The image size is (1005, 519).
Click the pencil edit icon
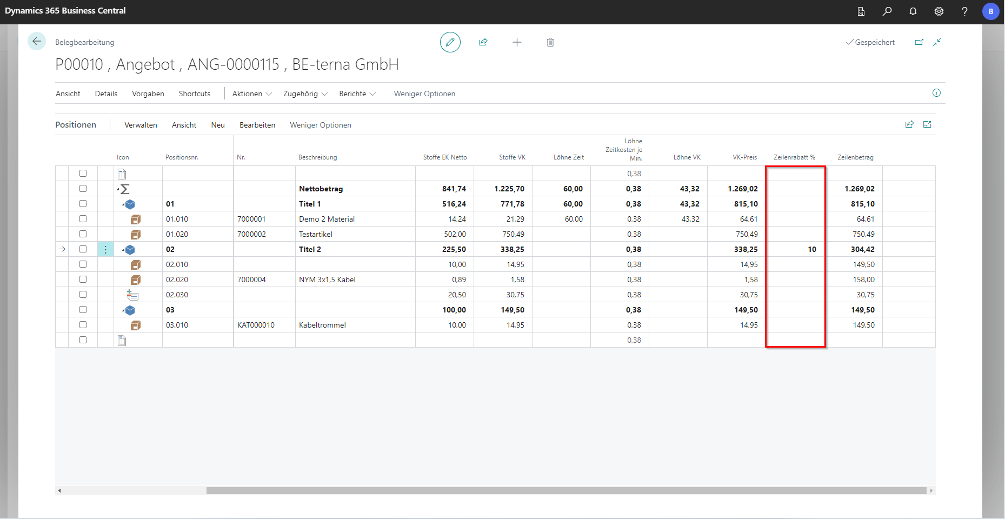coord(450,42)
